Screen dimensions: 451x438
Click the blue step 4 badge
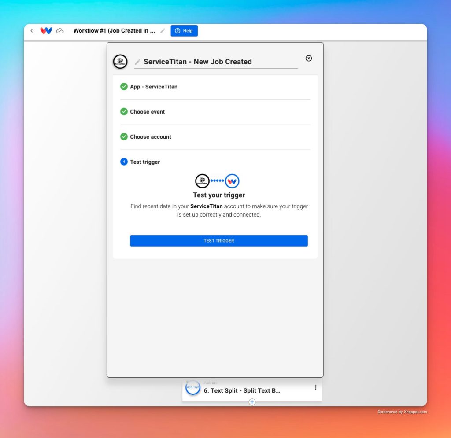pos(124,162)
